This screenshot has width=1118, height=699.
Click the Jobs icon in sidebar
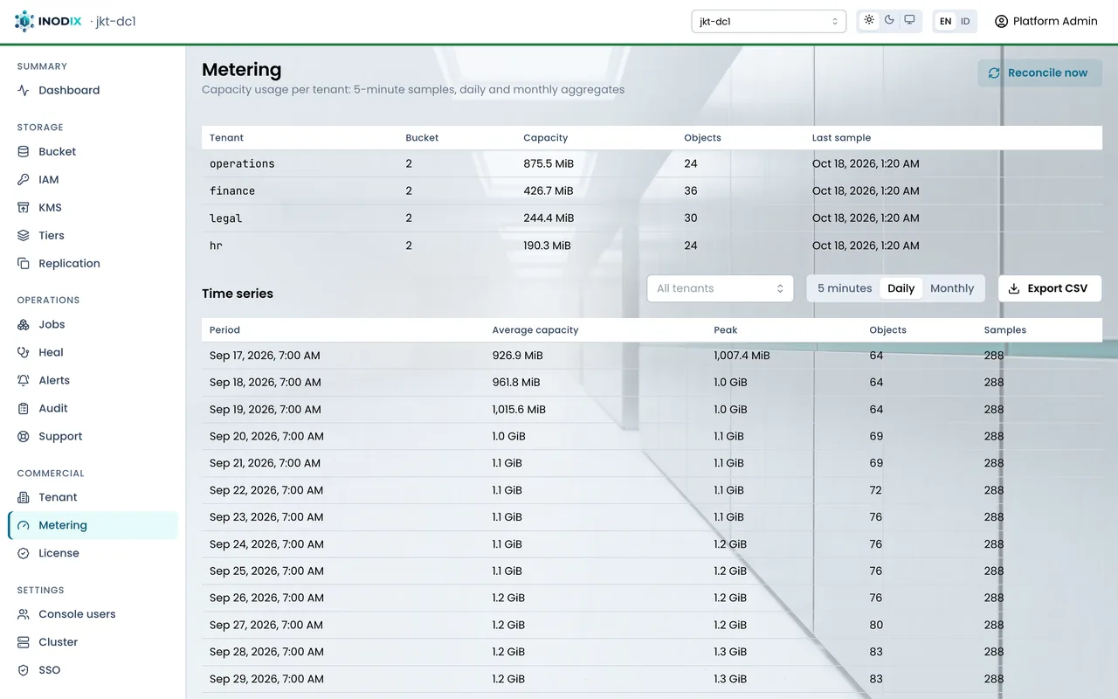tap(24, 324)
